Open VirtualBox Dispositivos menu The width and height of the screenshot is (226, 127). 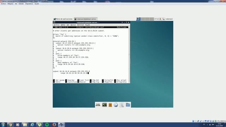[29, 4]
